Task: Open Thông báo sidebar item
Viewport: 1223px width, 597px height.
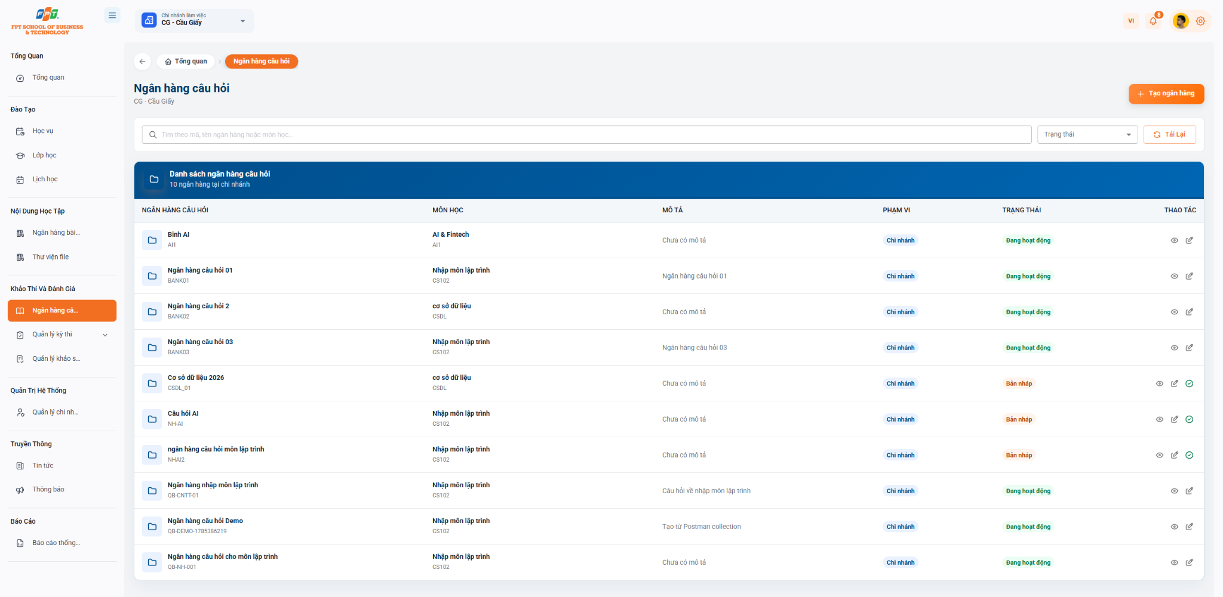Action: 62,490
